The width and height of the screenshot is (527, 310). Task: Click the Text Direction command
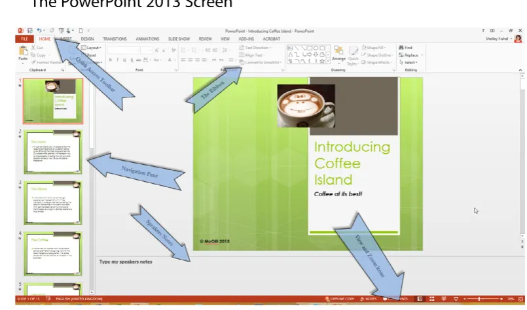coord(255,48)
